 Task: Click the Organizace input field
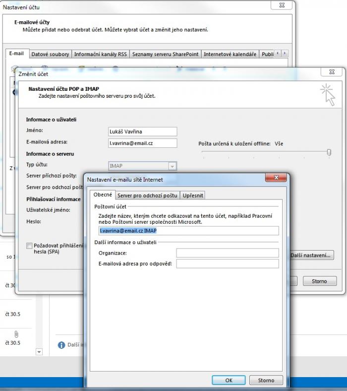227,253
